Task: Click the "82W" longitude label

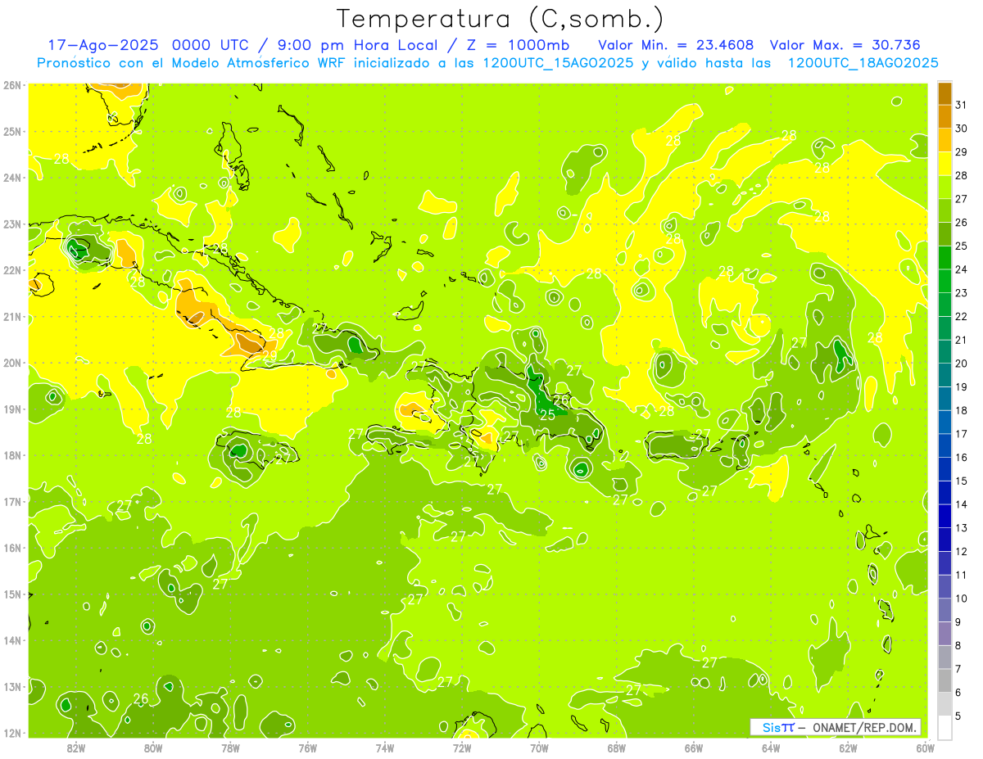Action: coord(76,748)
